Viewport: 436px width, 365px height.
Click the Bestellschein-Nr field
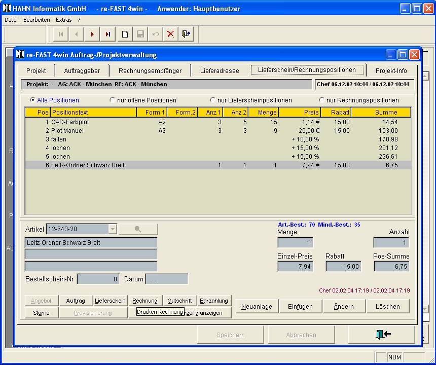98,279
